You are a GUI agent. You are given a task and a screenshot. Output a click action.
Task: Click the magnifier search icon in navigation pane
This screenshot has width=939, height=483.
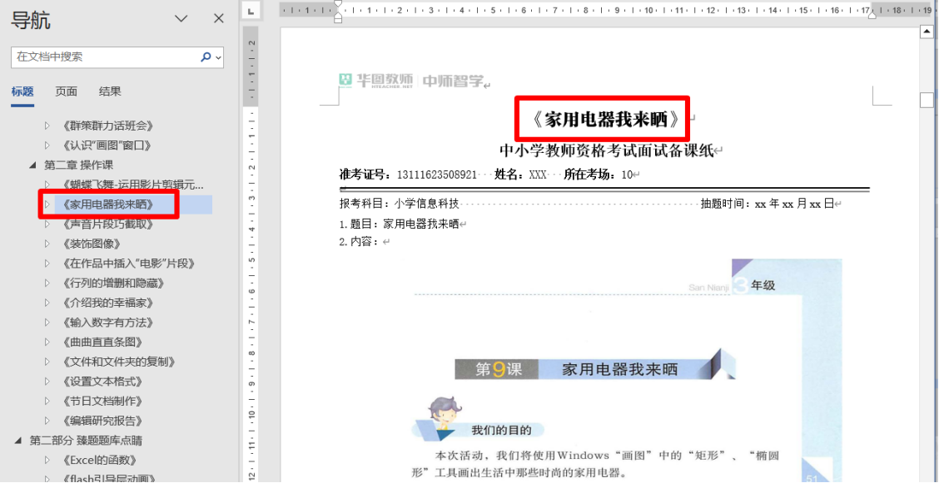pyautogui.click(x=206, y=57)
